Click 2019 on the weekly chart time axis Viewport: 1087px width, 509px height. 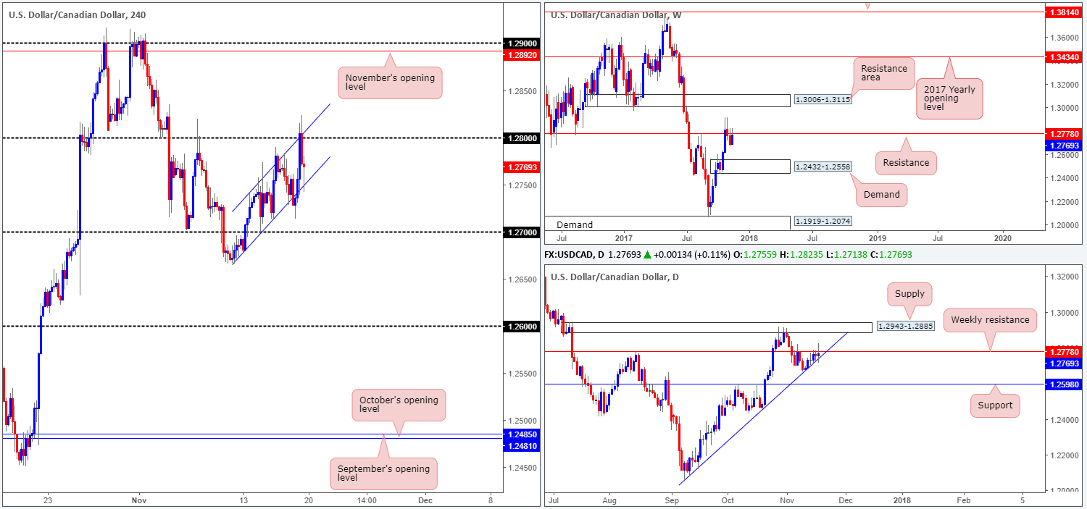click(878, 237)
